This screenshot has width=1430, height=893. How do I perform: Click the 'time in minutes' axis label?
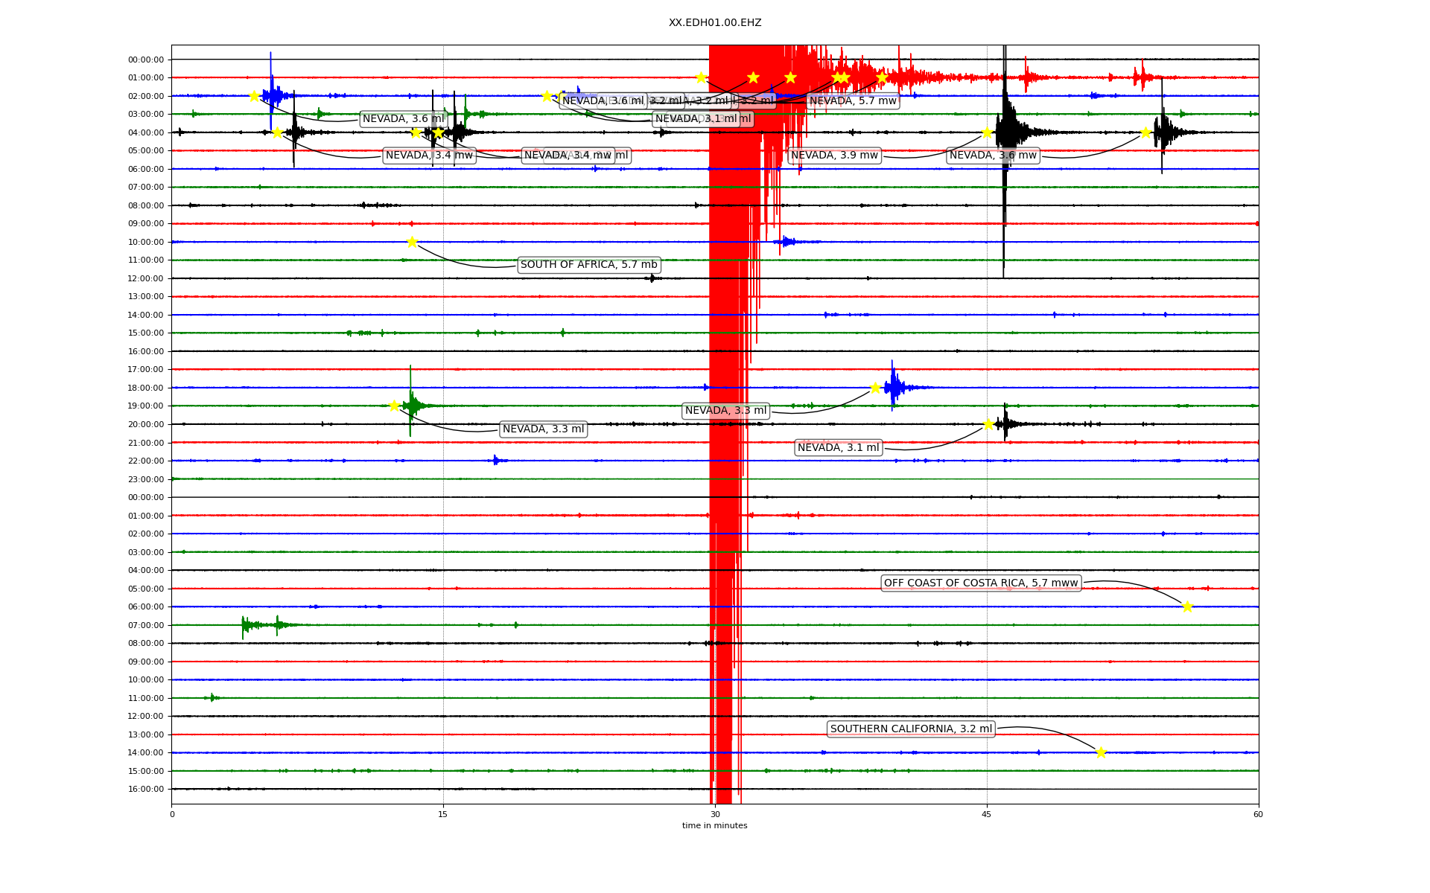[714, 826]
